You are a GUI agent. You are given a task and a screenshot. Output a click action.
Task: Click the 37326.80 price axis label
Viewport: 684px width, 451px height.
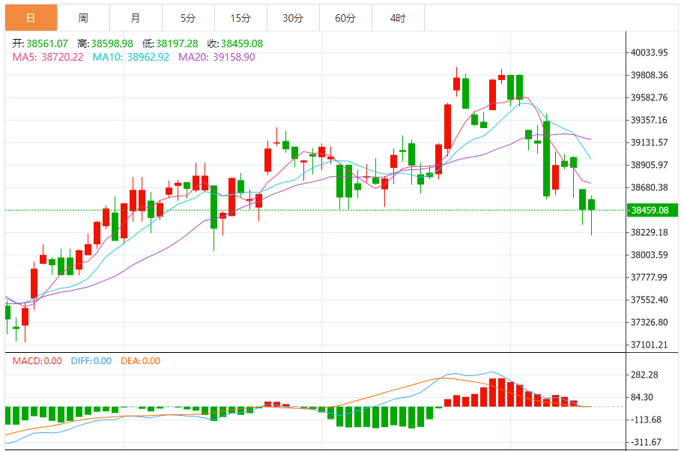click(649, 322)
